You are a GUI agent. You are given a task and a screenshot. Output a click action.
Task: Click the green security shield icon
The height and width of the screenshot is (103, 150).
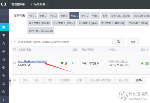(x=62, y=63)
